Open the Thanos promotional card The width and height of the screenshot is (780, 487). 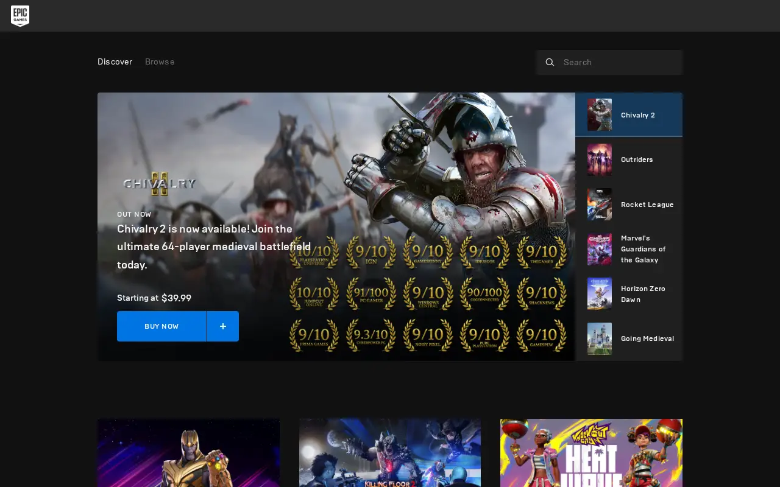pos(188,453)
